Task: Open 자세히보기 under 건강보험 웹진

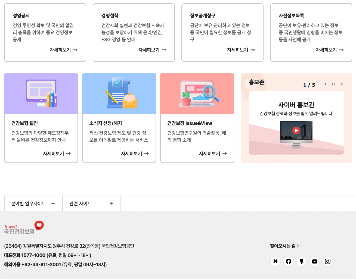Action: 57,153
